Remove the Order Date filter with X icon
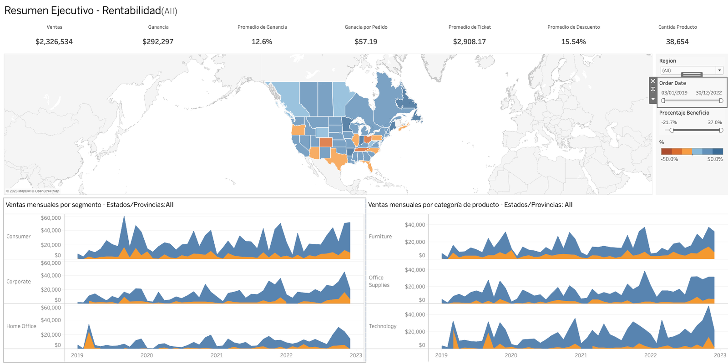Screen dimensions: 728x364 tap(653, 81)
